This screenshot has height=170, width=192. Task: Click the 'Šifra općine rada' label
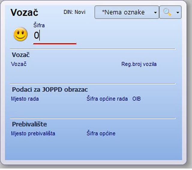(107, 99)
